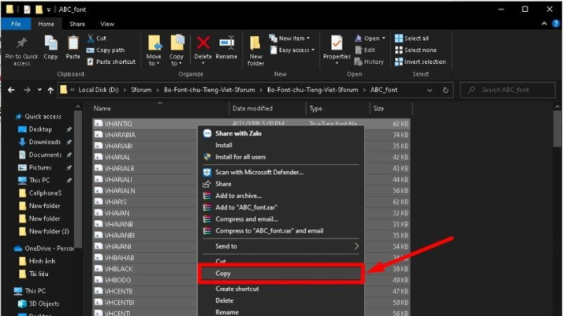Open Properties from the ribbon
The image size is (563, 316).
(336, 44)
